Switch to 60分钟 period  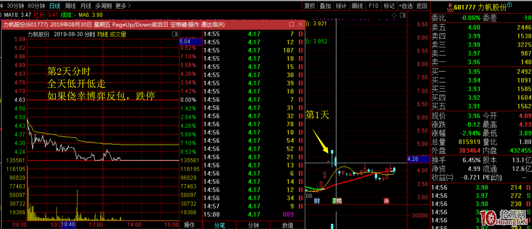click(x=37, y=6)
